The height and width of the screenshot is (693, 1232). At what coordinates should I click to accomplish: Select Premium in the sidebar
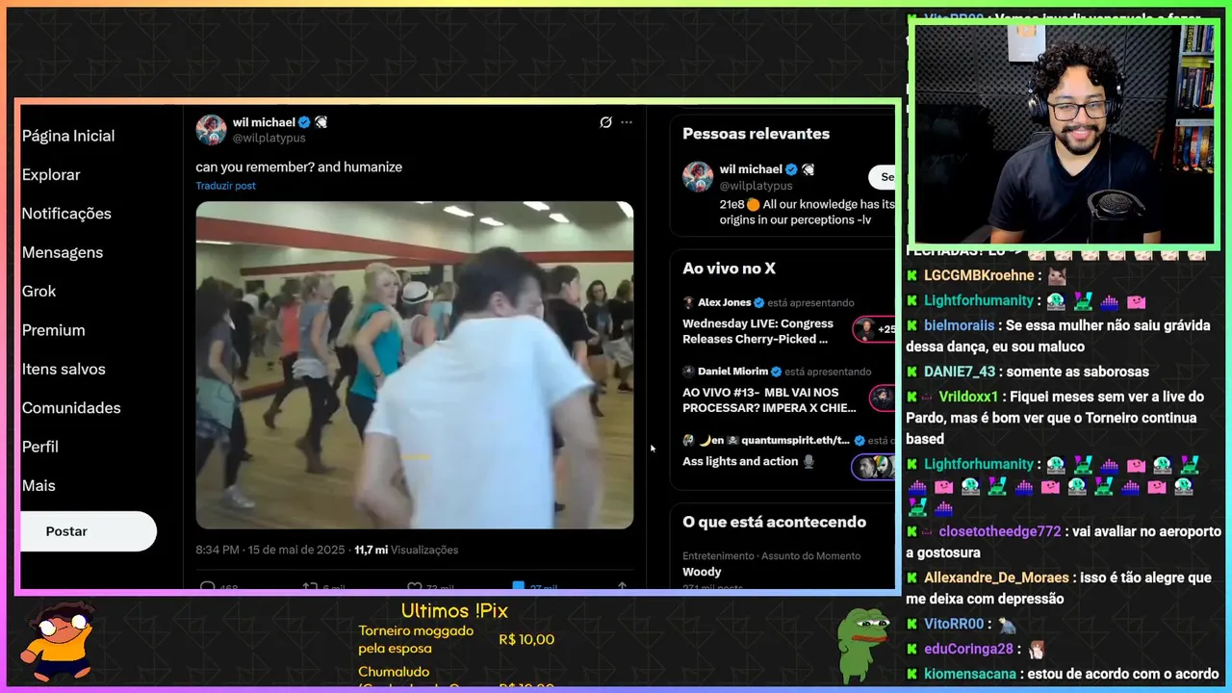coord(54,330)
